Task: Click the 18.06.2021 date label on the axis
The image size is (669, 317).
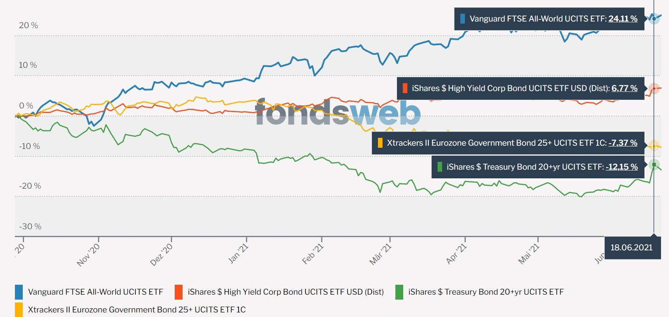Action: [631, 247]
